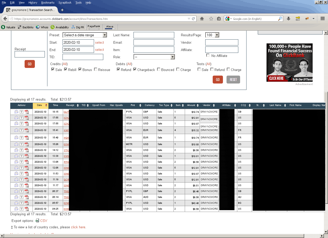The image size is (328, 238).
Task: Open the Downloads arrow icon
Action: [288, 19]
